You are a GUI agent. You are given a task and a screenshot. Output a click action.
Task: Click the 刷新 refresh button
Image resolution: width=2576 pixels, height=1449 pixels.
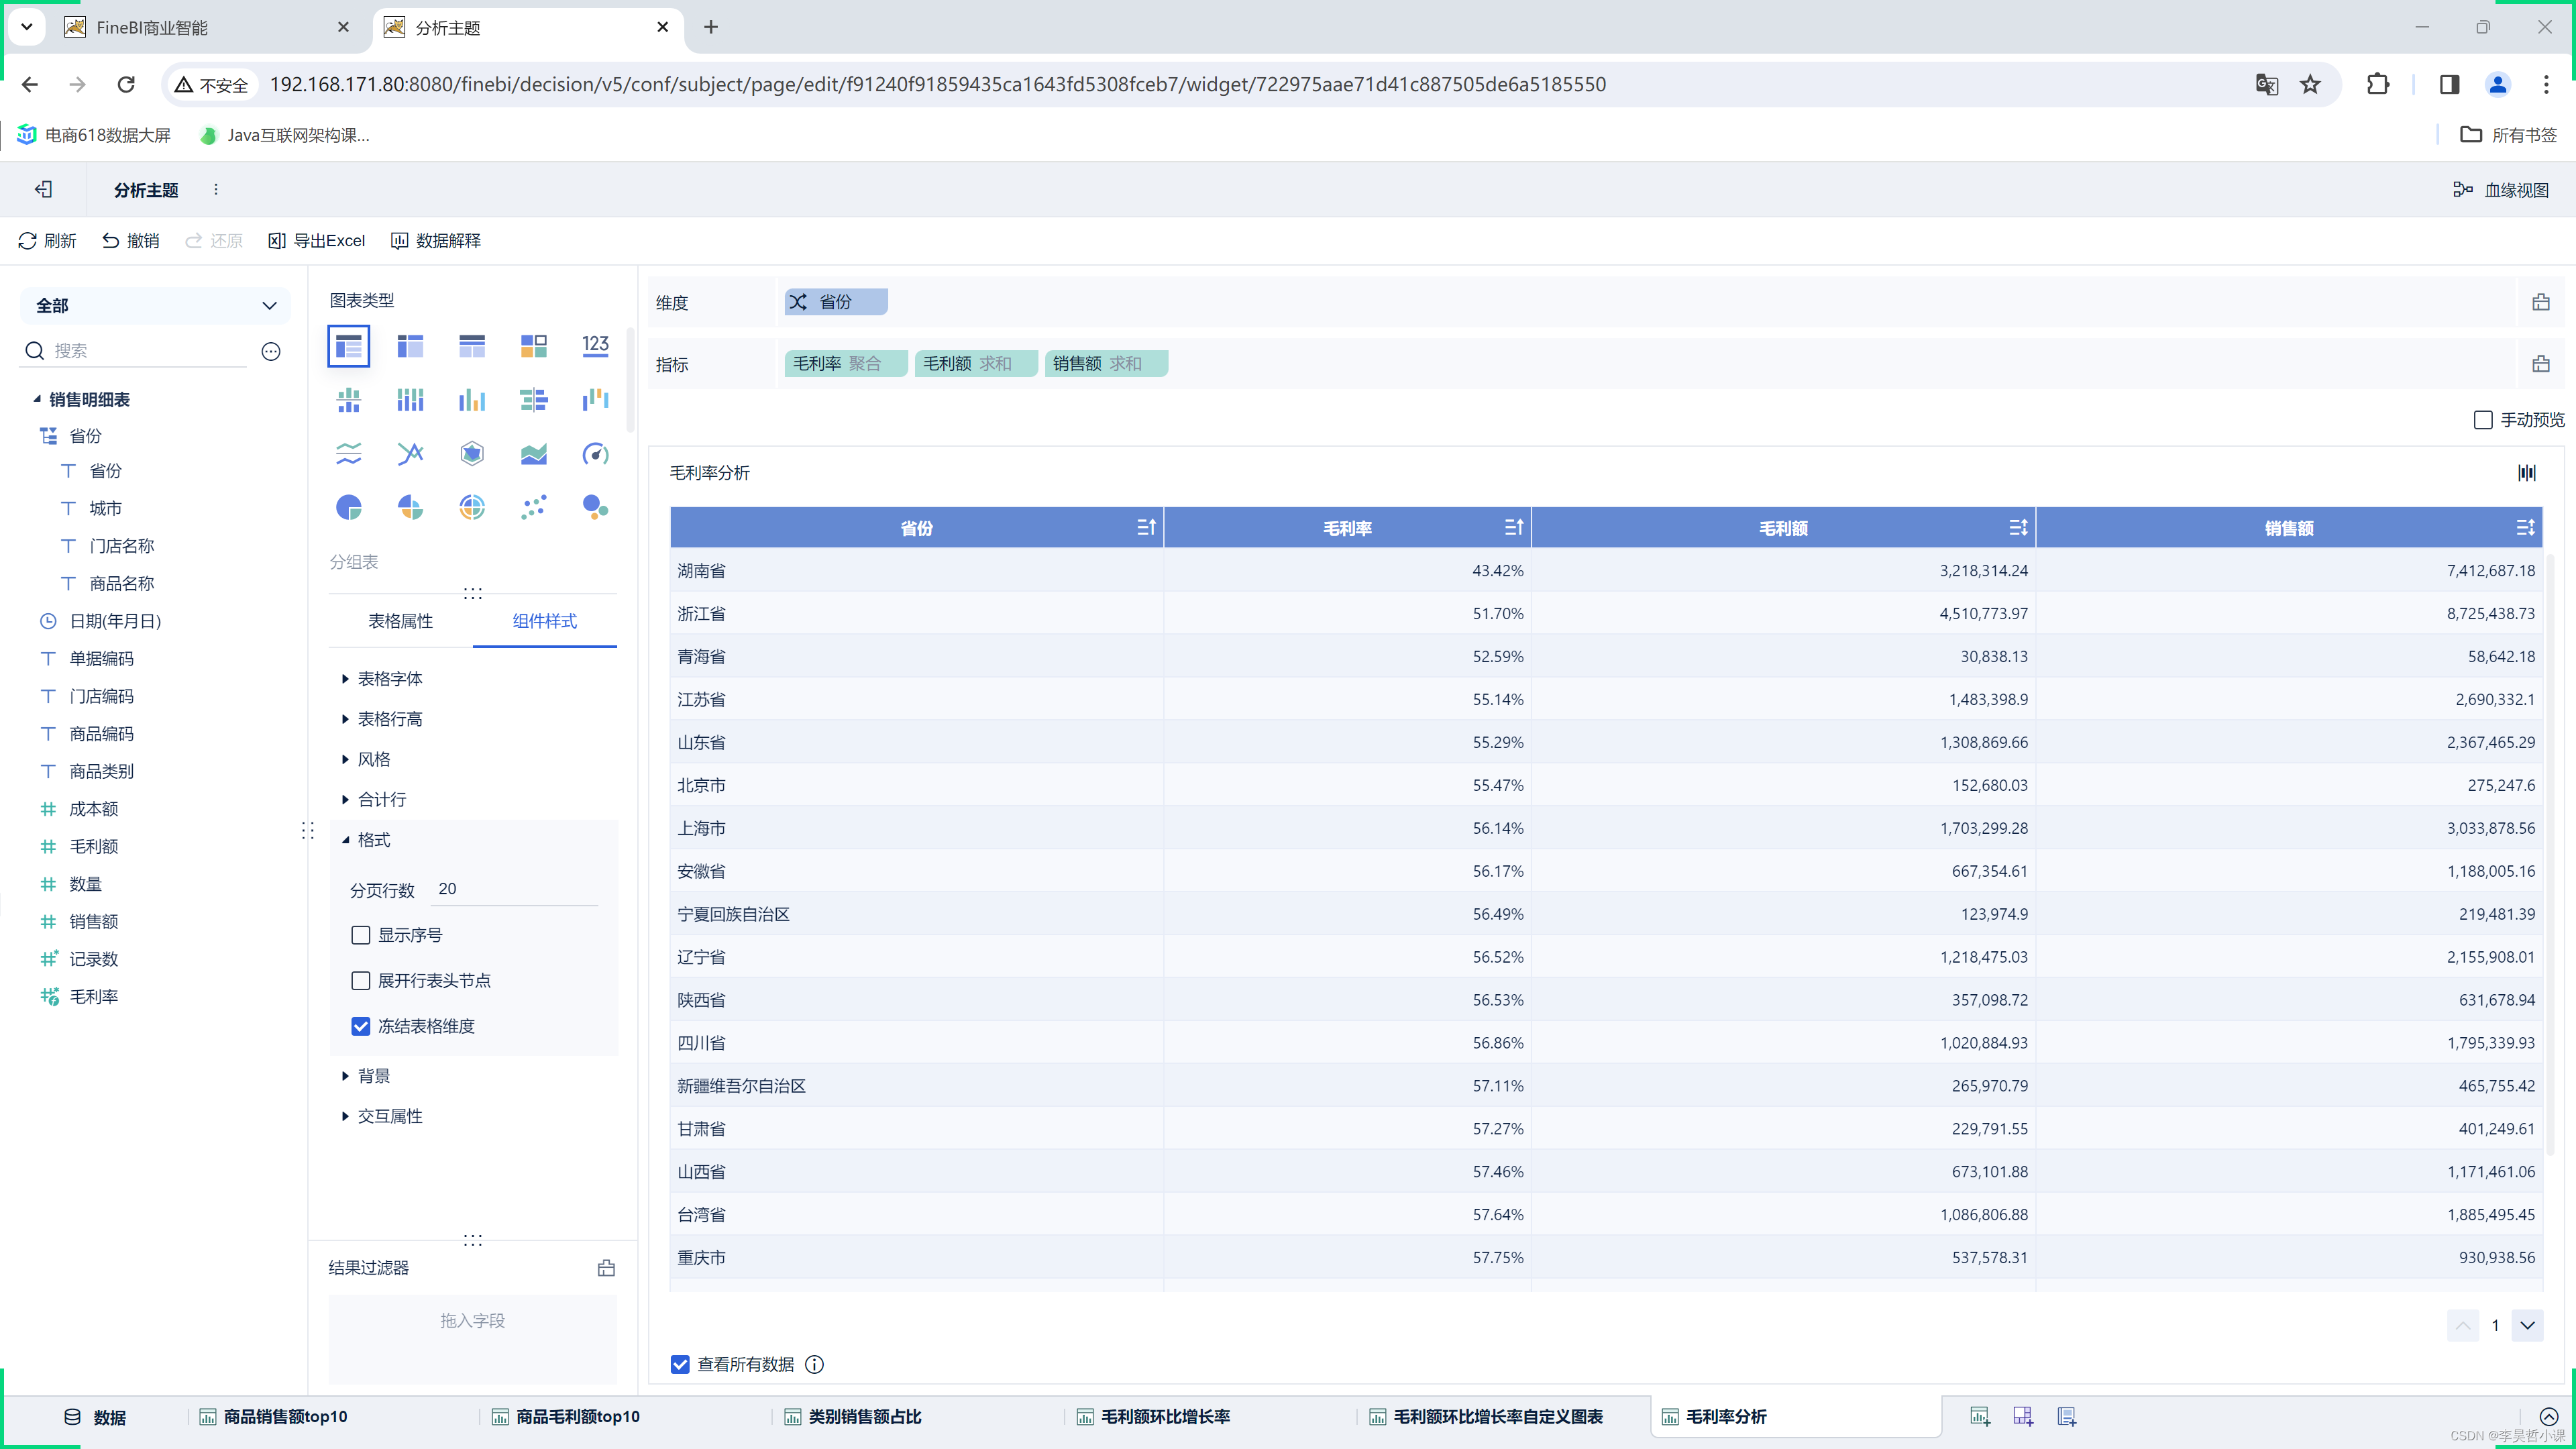(x=47, y=241)
